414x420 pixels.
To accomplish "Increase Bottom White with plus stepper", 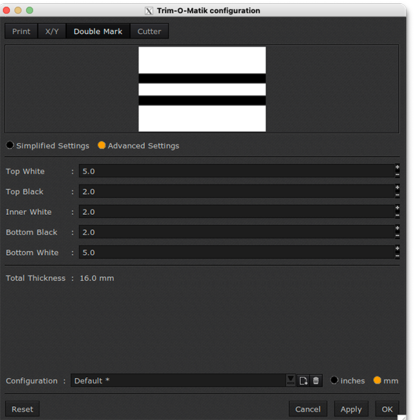I will pyautogui.click(x=397, y=249).
